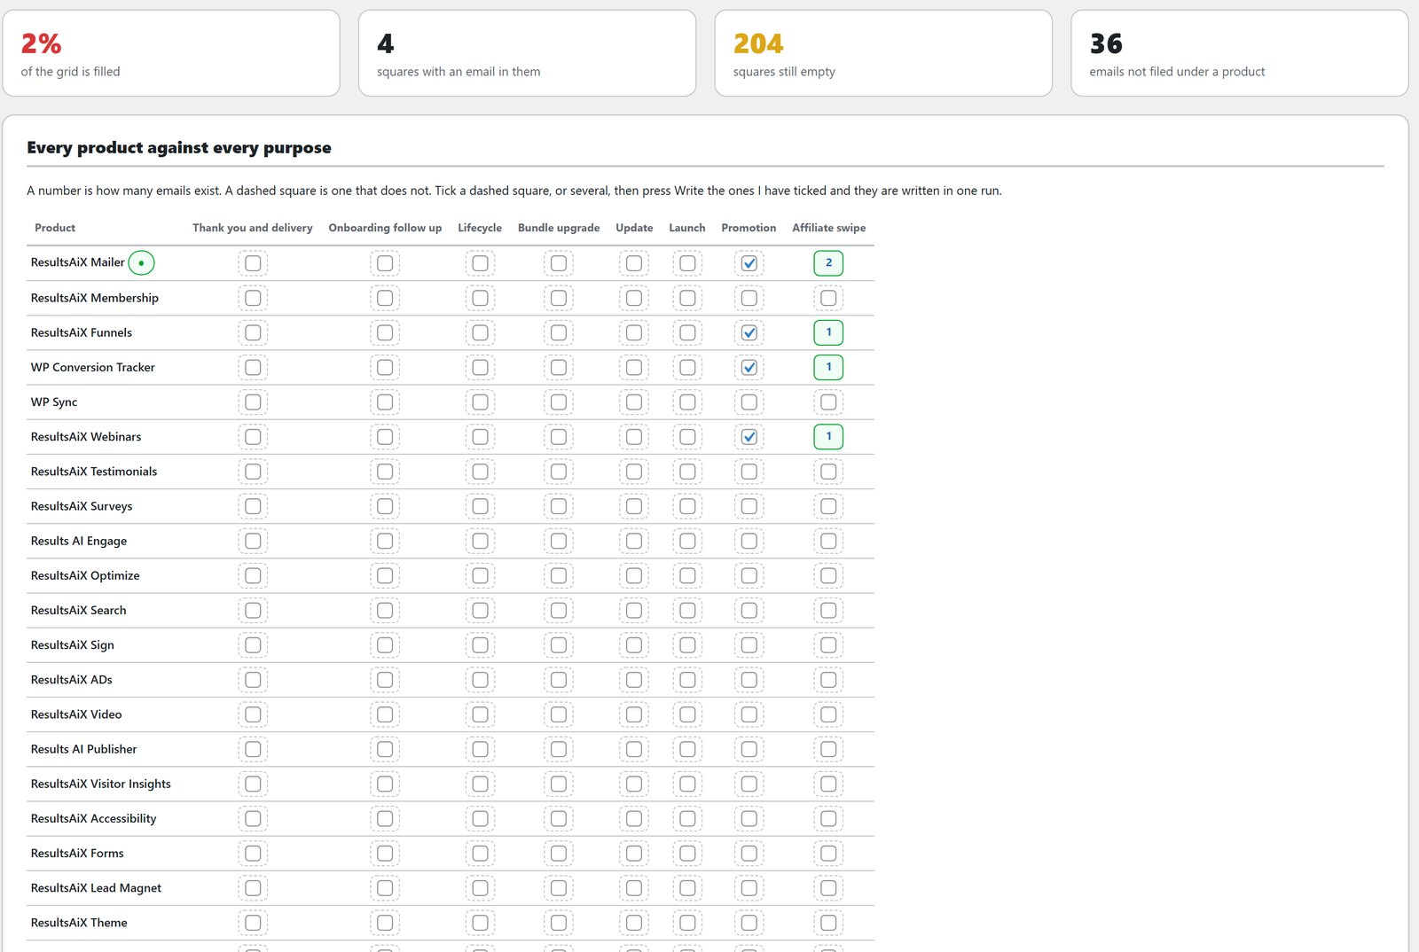The height and width of the screenshot is (952, 1419).
Task: Click the Promotion column header
Action: [x=749, y=228]
